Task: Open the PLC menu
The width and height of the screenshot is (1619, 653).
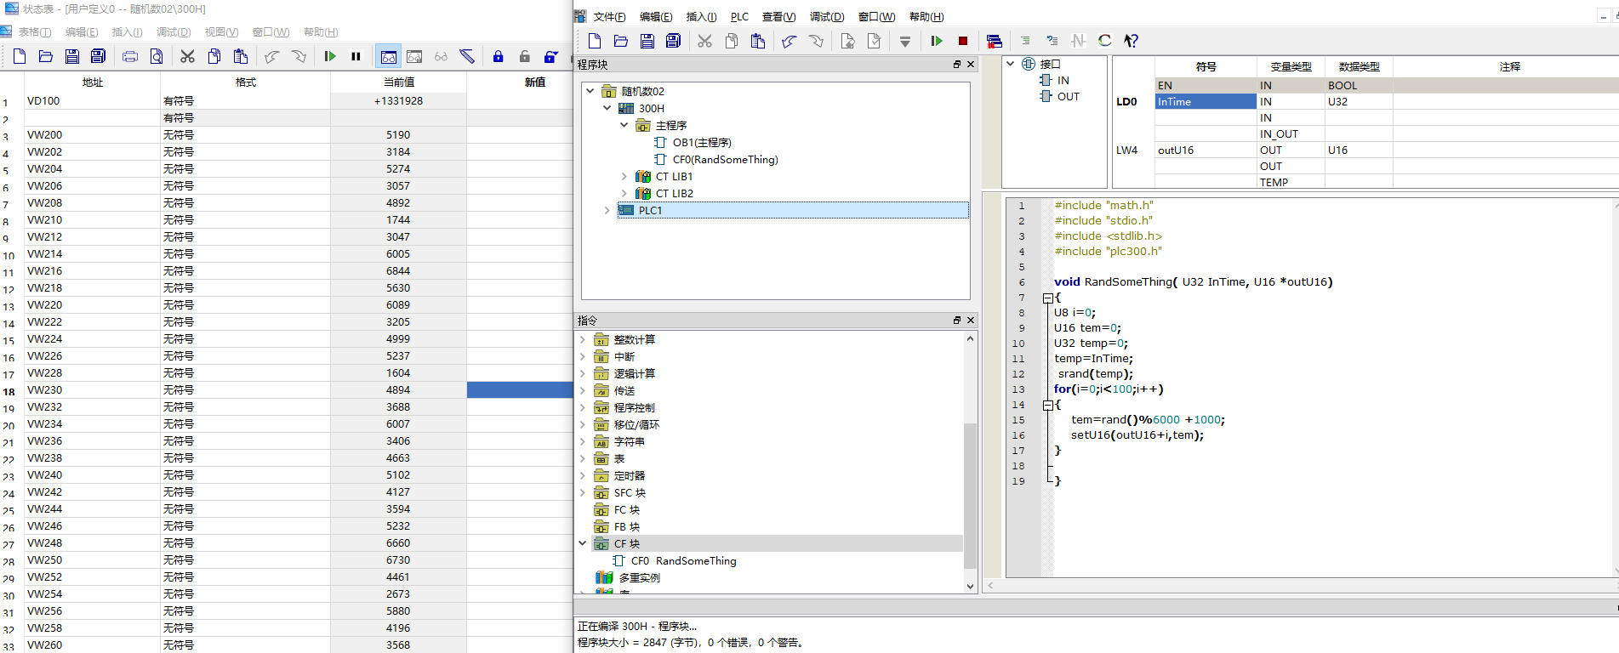Action: pos(739,17)
